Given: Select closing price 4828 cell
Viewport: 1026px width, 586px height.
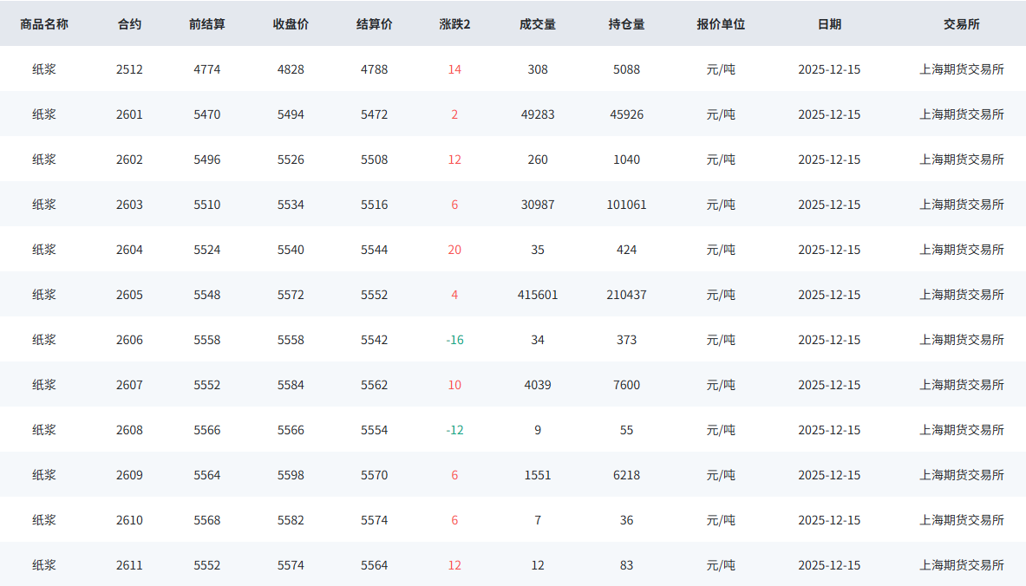Looking at the screenshot, I should point(291,69).
